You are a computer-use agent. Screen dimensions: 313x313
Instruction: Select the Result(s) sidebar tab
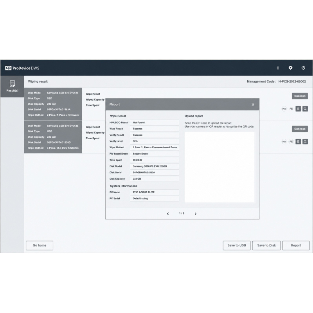(x=12, y=86)
